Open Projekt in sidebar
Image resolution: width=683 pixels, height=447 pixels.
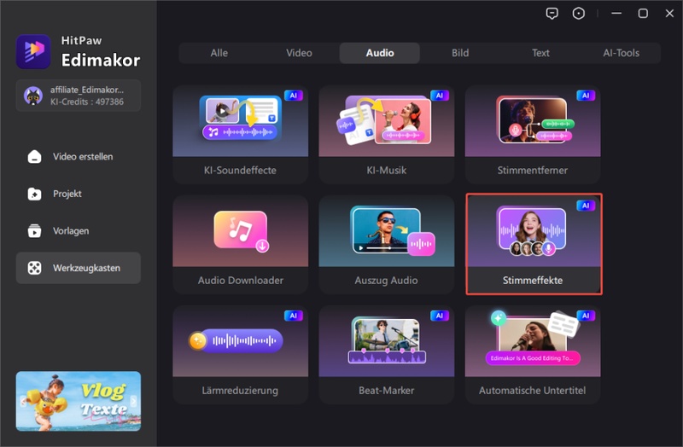point(79,194)
